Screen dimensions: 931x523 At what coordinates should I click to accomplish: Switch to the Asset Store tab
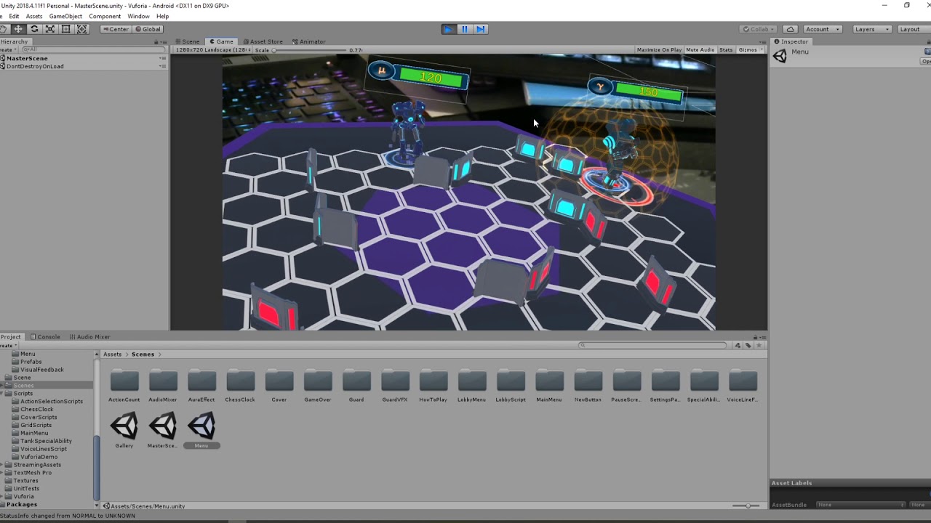point(263,41)
